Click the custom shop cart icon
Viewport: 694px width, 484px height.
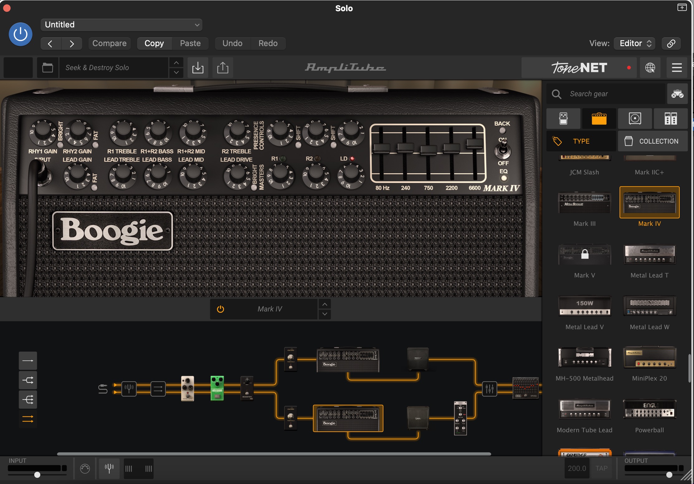[677, 94]
